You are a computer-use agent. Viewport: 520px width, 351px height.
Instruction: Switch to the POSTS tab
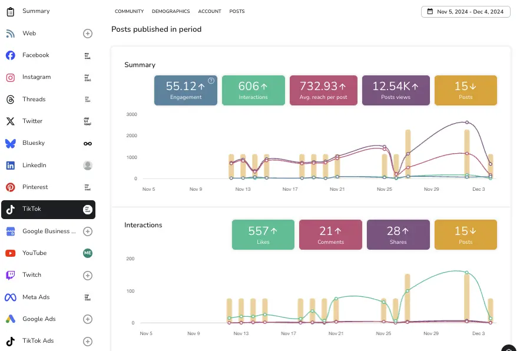point(237,11)
